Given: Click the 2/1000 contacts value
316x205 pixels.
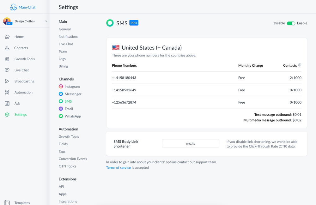Looking at the screenshot, I should pos(295,78).
